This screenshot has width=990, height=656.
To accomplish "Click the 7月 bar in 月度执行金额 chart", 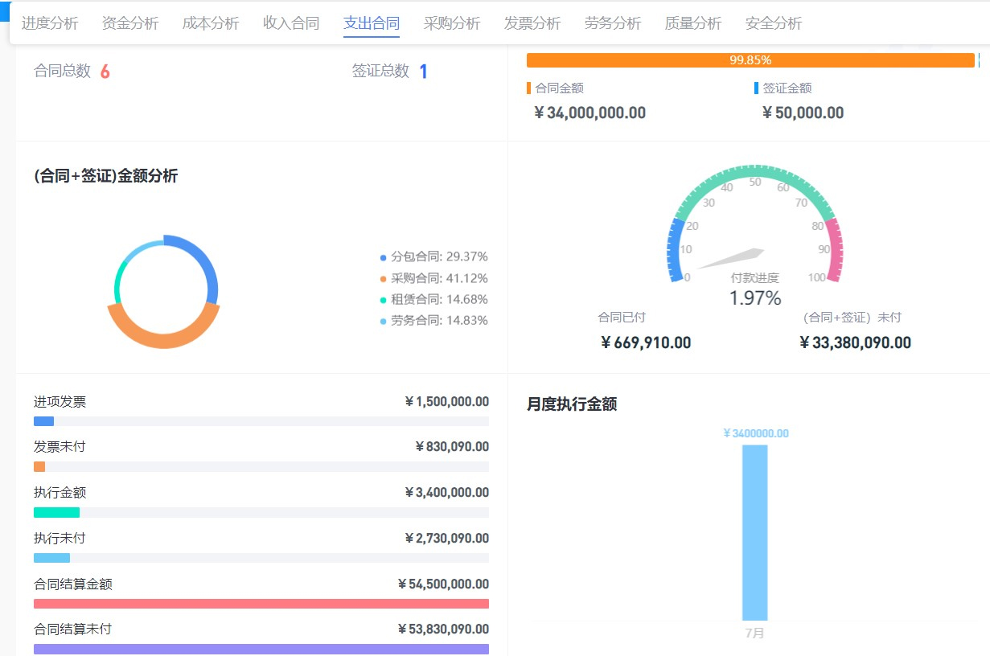I will 754,531.
